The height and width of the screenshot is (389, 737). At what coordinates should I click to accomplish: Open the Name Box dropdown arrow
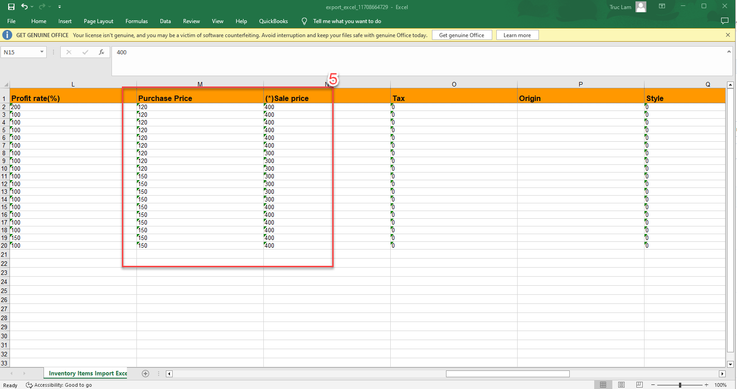[x=42, y=52]
